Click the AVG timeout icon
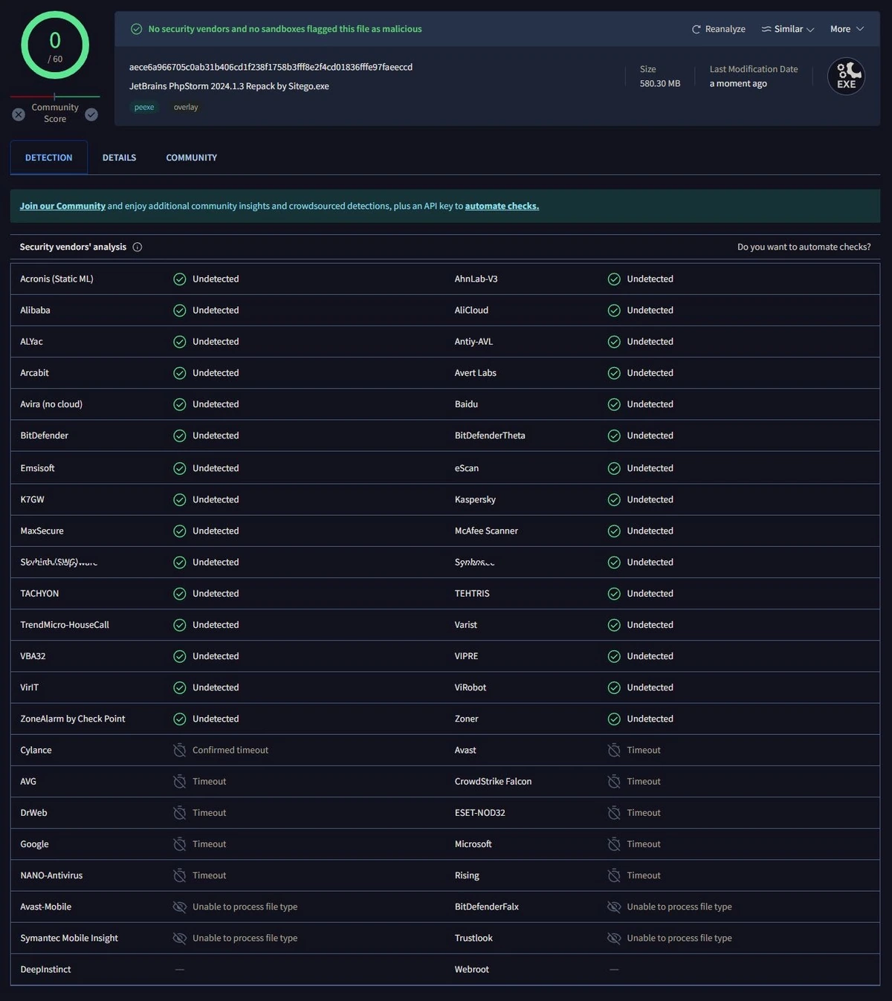Image resolution: width=892 pixels, height=1001 pixels. [179, 782]
